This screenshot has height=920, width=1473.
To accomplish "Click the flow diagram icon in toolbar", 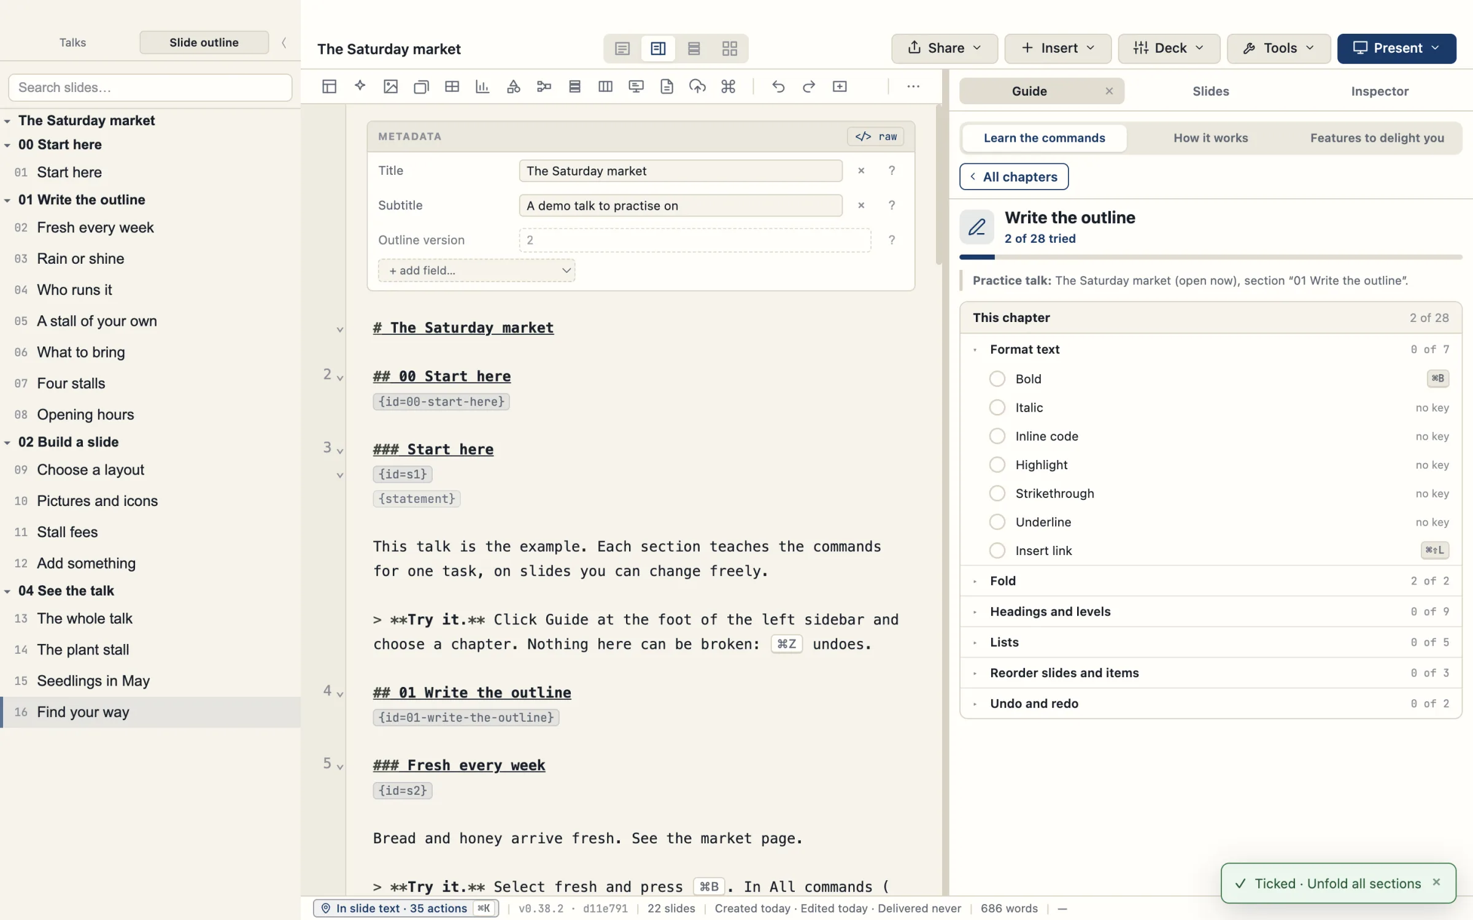I will (544, 86).
